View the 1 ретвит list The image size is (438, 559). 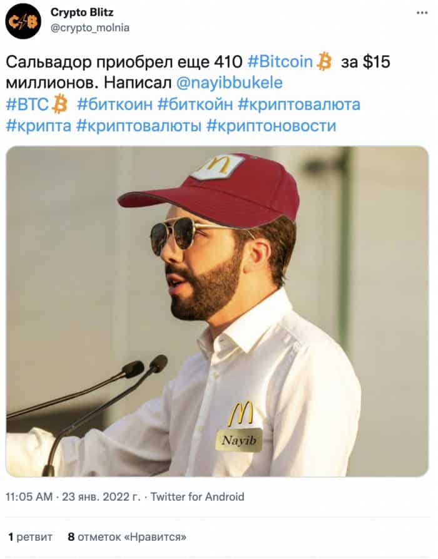(x=30, y=537)
